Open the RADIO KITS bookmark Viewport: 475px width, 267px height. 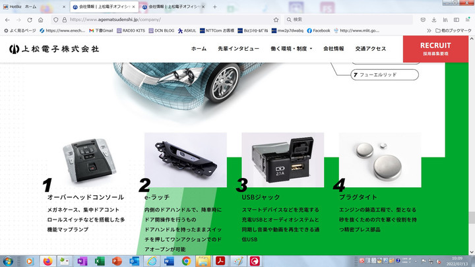[x=131, y=30]
